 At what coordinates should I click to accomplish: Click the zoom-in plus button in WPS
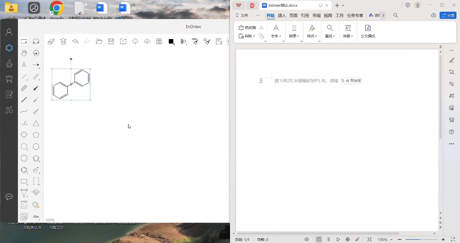[443, 240]
